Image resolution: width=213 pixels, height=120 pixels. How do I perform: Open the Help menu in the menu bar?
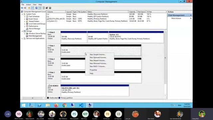coord(40,5)
